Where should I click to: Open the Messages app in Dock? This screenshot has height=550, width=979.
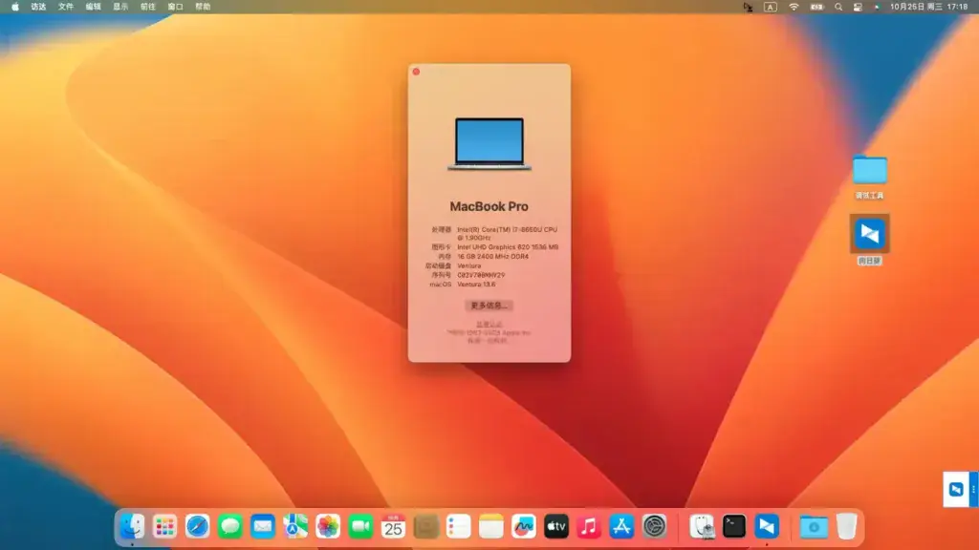click(x=229, y=527)
